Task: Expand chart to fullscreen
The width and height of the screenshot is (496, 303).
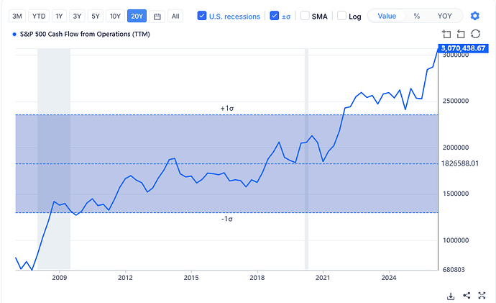Action: click(482, 295)
